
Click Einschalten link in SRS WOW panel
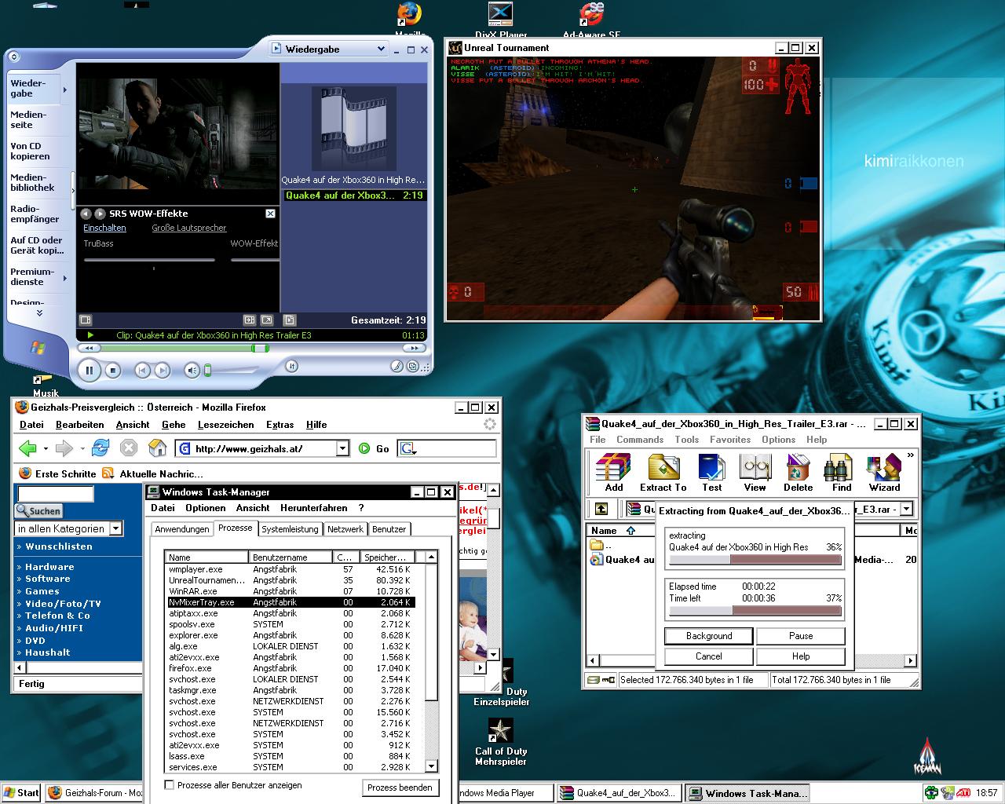pos(104,228)
